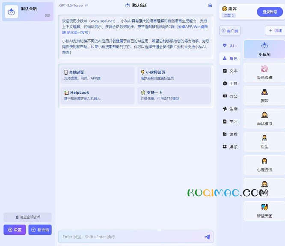The image size is (285, 246).
Task: Select the 生活 category tab
Action: click(230, 109)
